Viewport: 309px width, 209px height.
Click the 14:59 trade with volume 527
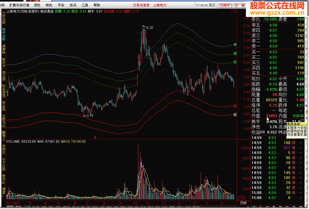tap(278, 148)
